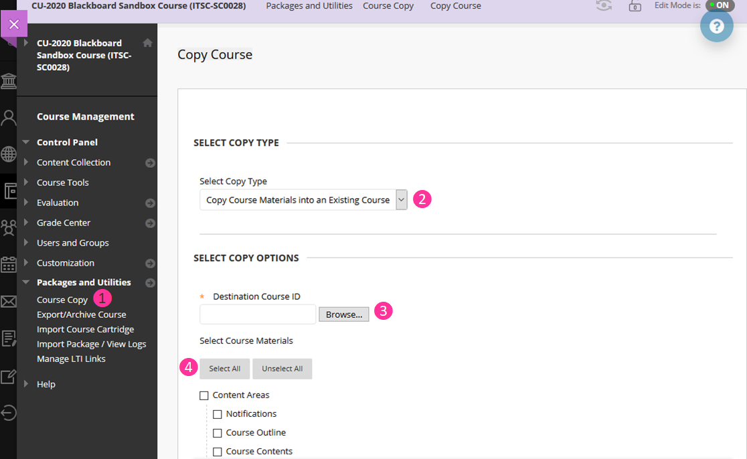Expand the Customization triangle

pos(26,262)
